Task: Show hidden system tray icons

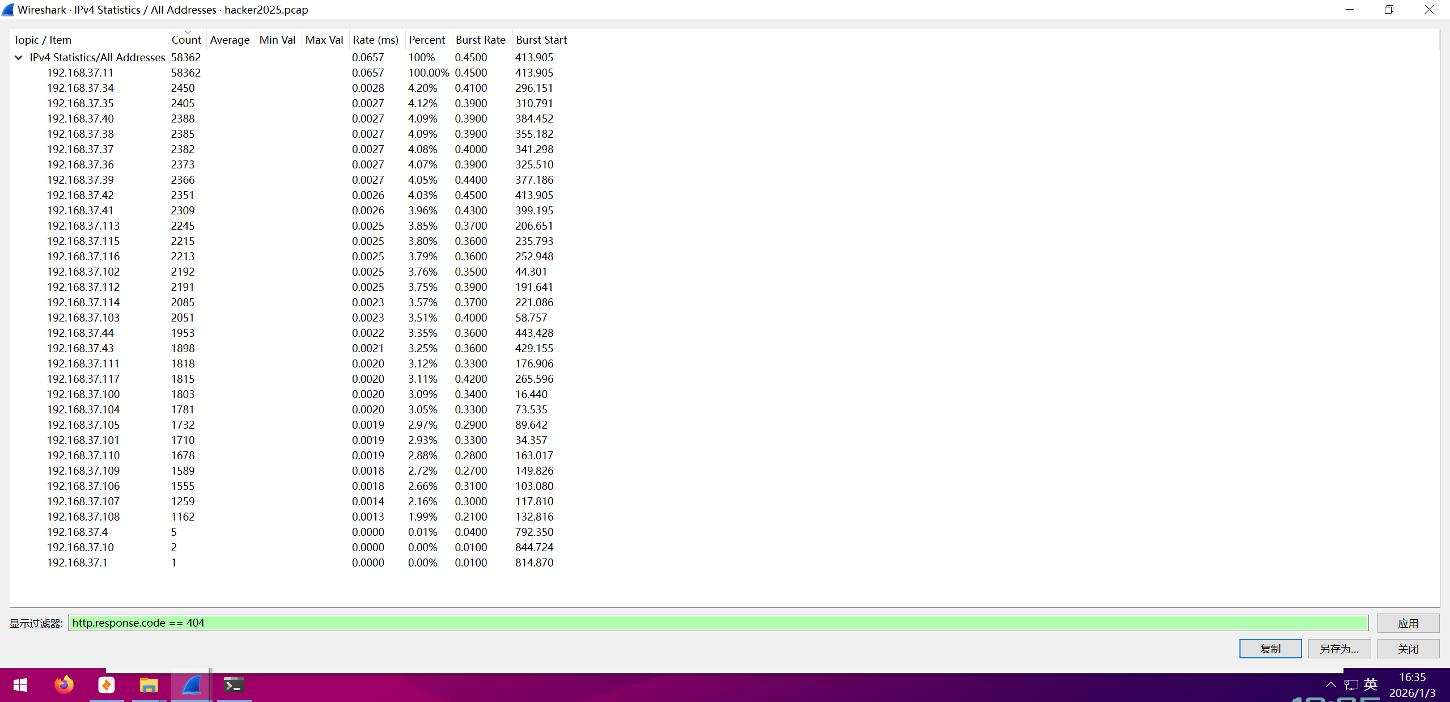Action: coord(1330,685)
